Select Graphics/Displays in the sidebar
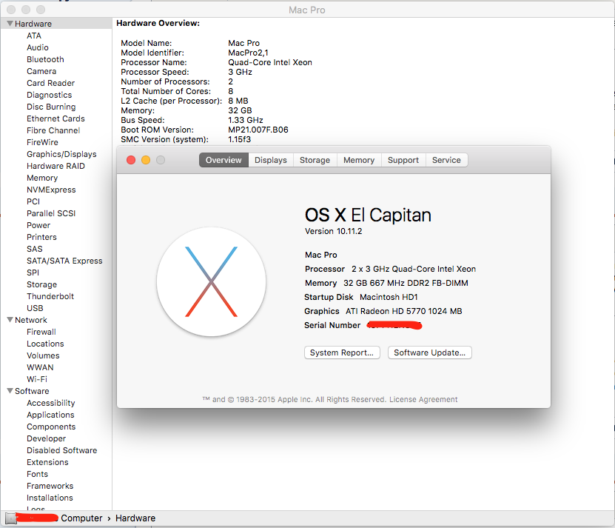Screen dimensions: 615x528 [x=61, y=154]
